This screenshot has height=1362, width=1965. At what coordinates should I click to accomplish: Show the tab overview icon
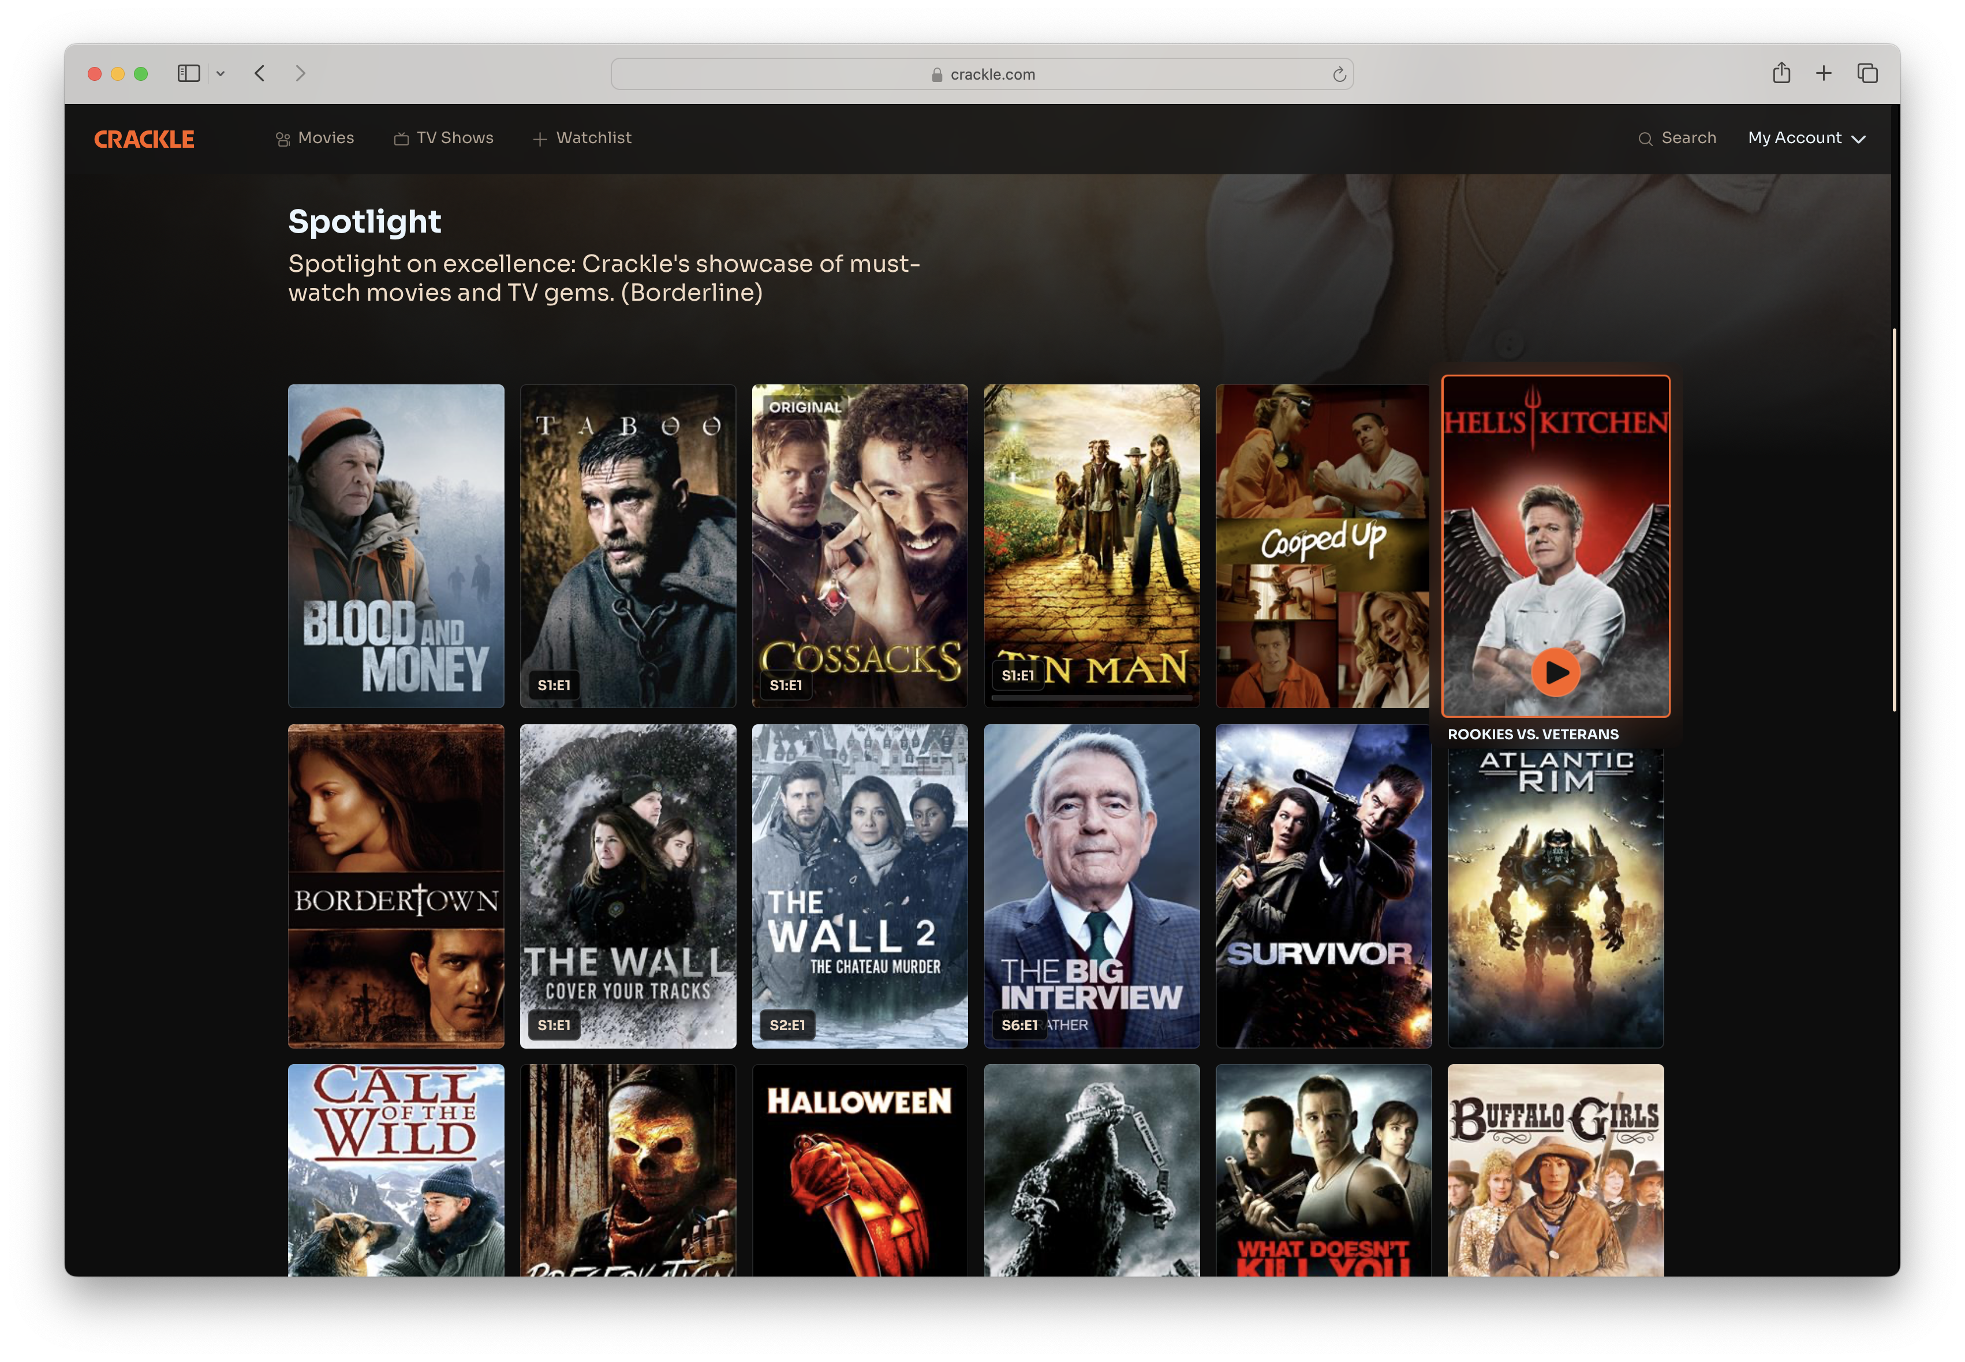pos(1867,73)
